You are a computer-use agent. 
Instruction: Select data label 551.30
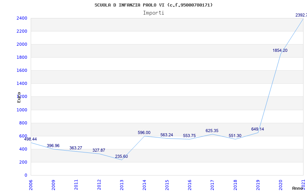[235, 136]
